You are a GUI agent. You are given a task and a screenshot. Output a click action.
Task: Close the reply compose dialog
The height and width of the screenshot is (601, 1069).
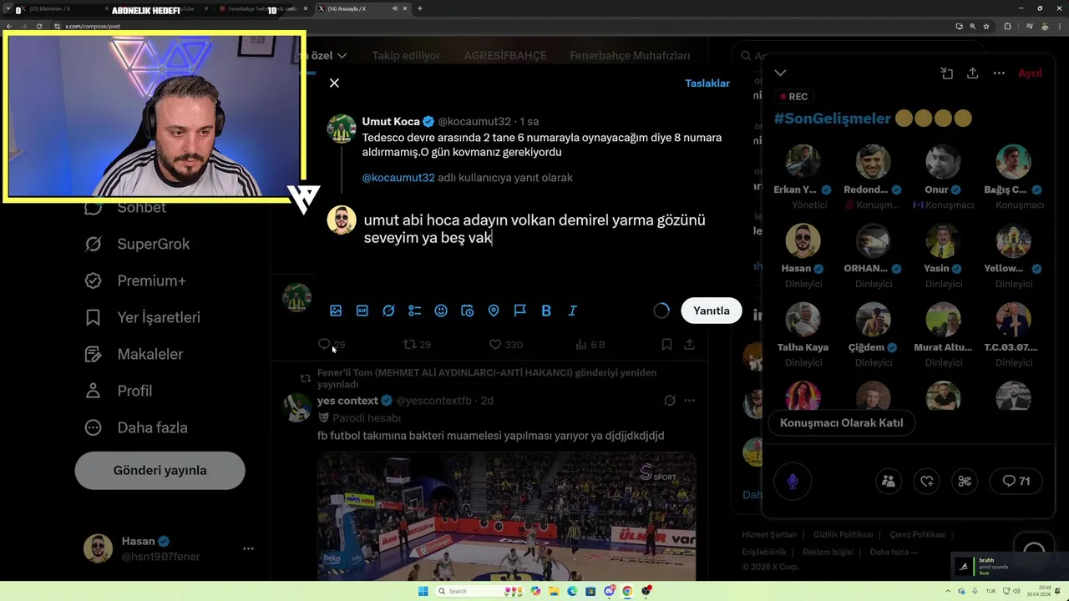tap(334, 83)
